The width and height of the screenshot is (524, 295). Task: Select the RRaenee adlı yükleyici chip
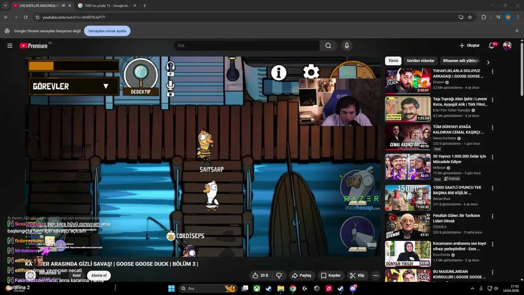coord(461,61)
